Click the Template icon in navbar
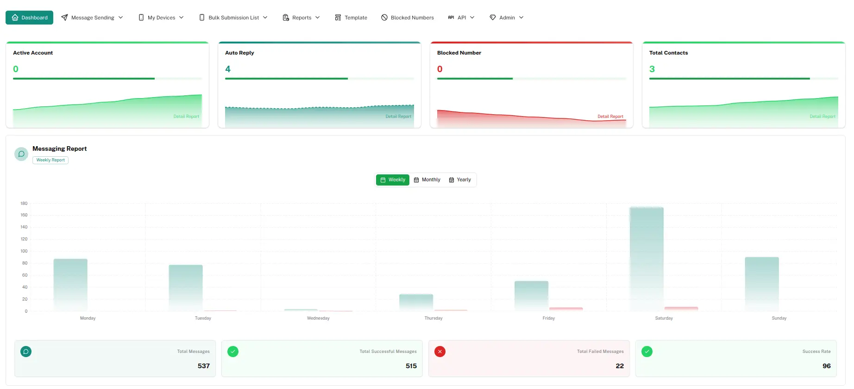The width and height of the screenshot is (854, 389). click(x=338, y=18)
